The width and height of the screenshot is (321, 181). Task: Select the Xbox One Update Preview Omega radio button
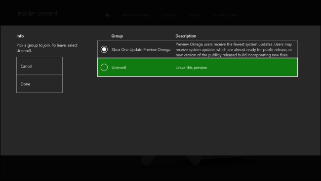pos(104,49)
